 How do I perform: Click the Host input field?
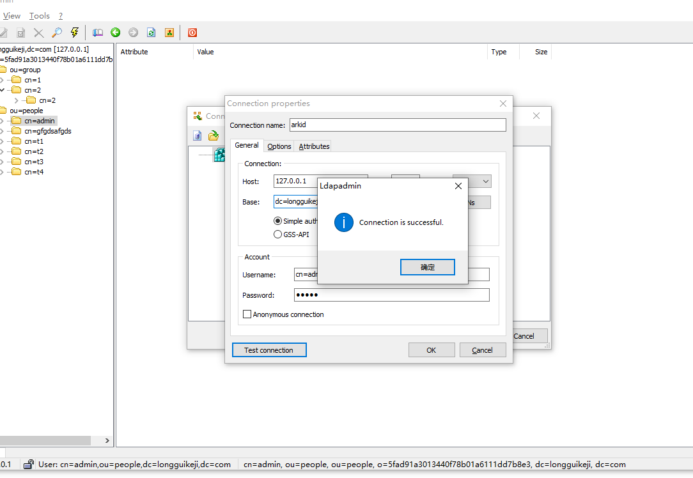[x=295, y=181]
